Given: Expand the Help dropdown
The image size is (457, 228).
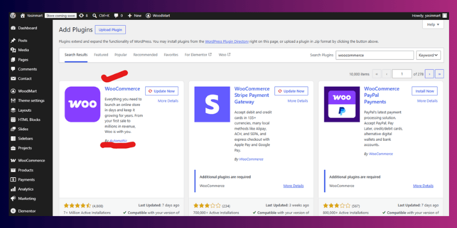Looking at the screenshot, I should [433, 25].
